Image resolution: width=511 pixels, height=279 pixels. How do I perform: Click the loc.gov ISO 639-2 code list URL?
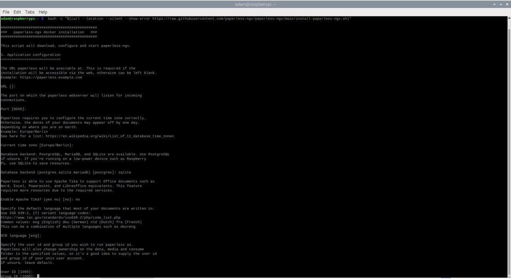[60, 218]
